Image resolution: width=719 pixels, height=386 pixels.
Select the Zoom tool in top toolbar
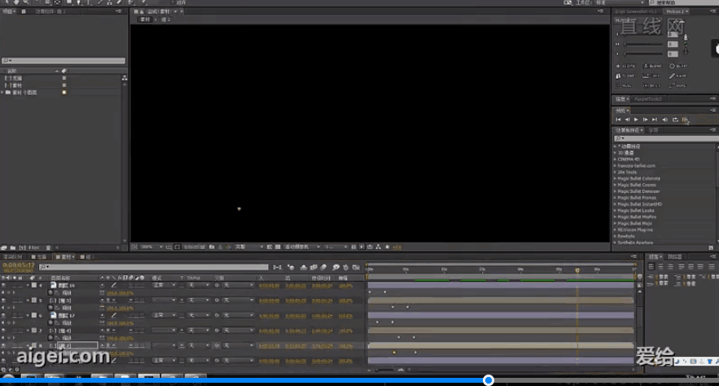click(x=28, y=2)
